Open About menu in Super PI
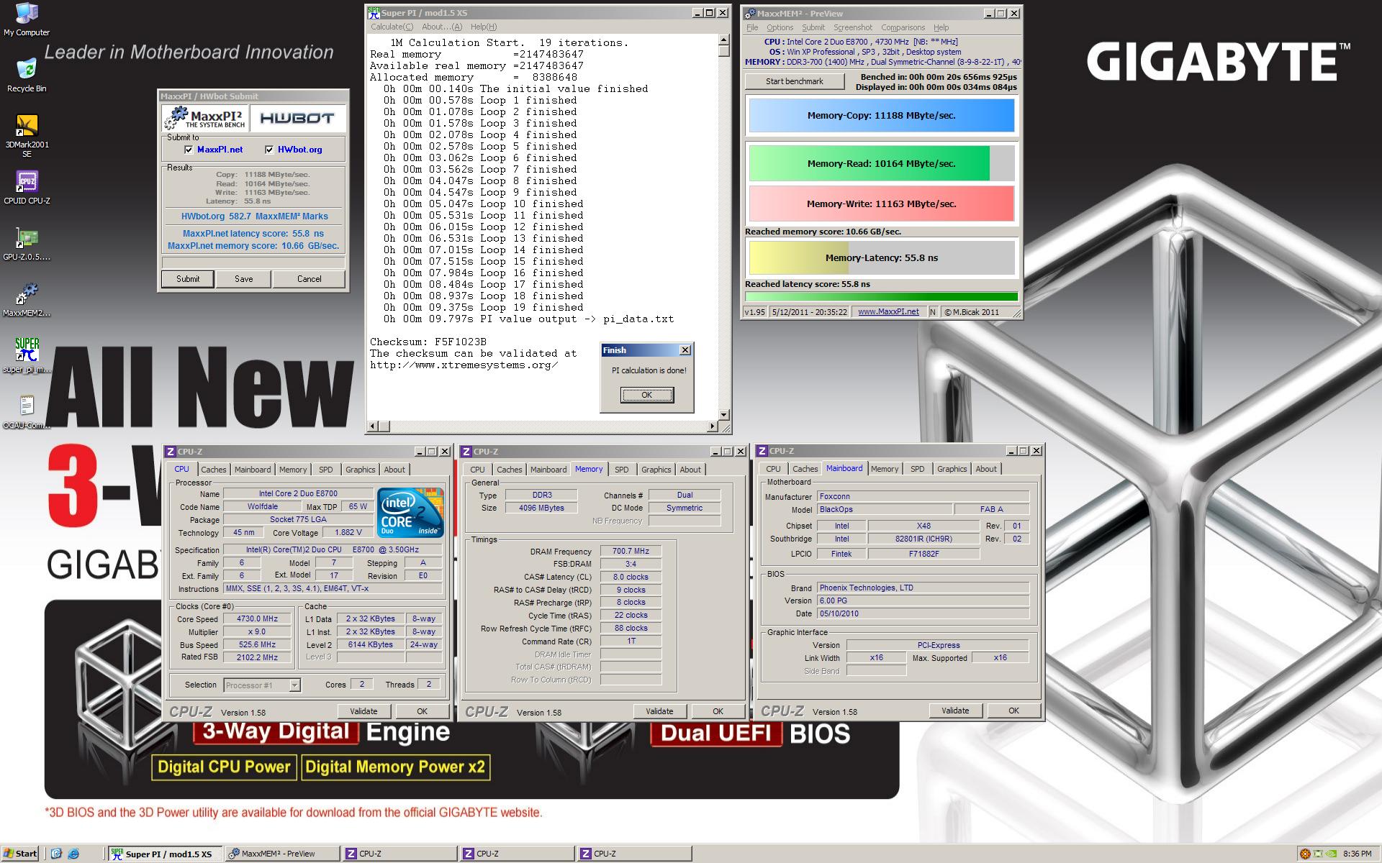 pos(442,27)
